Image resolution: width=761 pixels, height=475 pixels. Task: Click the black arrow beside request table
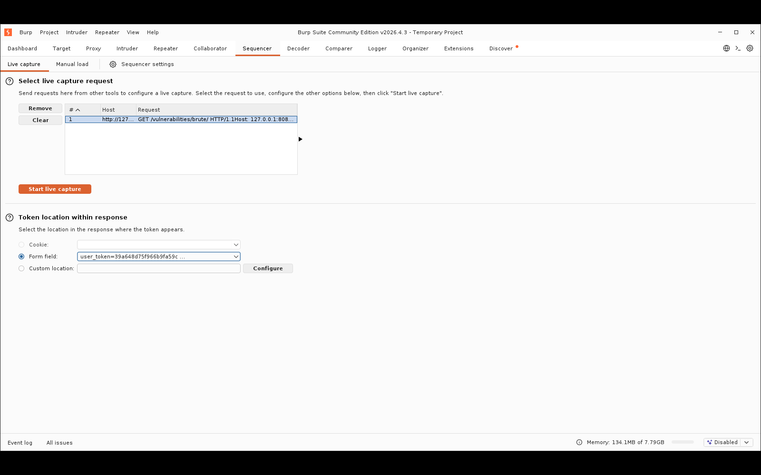[x=300, y=139]
